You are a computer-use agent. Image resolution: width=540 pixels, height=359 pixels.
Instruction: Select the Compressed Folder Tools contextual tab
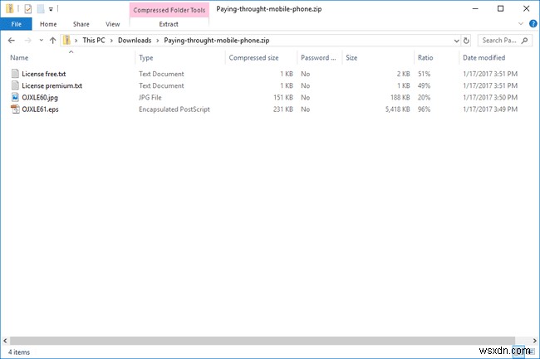(169, 10)
